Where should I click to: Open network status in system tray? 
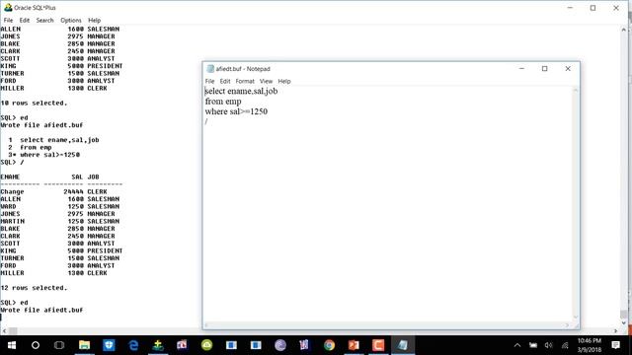[565, 345]
